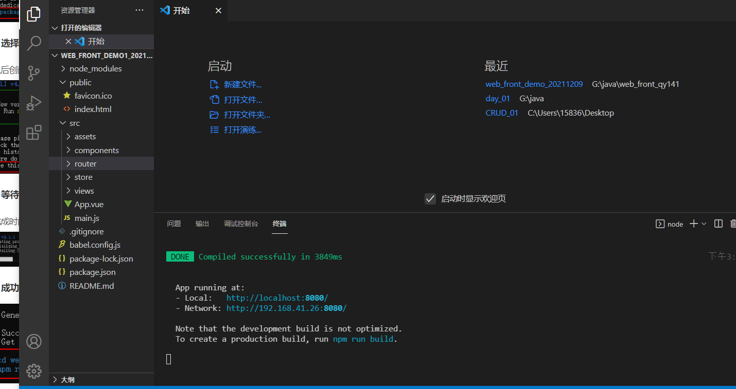This screenshot has width=736, height=389.
Task: Click the 打开演练 list icon
Action: (x=214, y=129)
